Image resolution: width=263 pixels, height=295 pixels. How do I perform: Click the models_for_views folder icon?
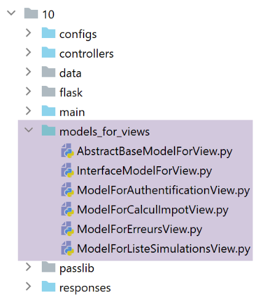click(49, 131)
